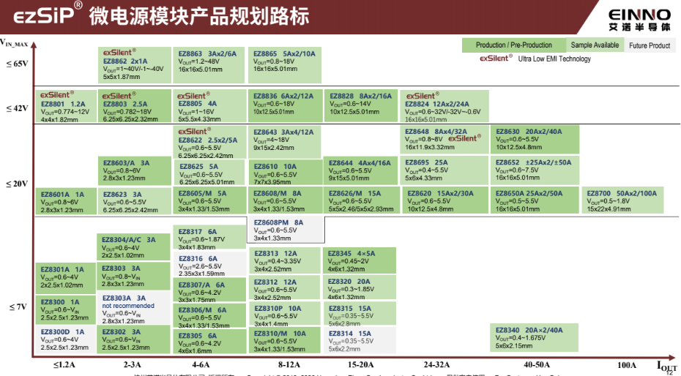Select the Future Product legend swatch
681x376 pixels.
click(650, 45)
